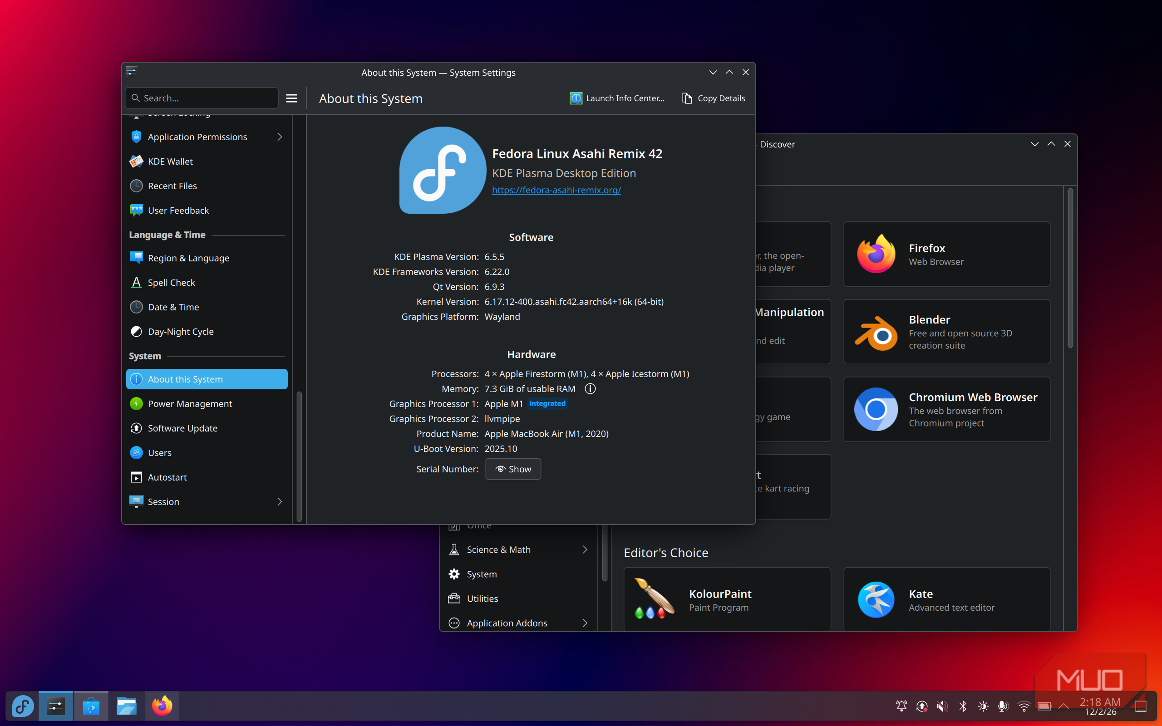The height and width of the screenshot is (726, 1162).
Task: Focus the Settings search field
Action: tap(202, 98)
